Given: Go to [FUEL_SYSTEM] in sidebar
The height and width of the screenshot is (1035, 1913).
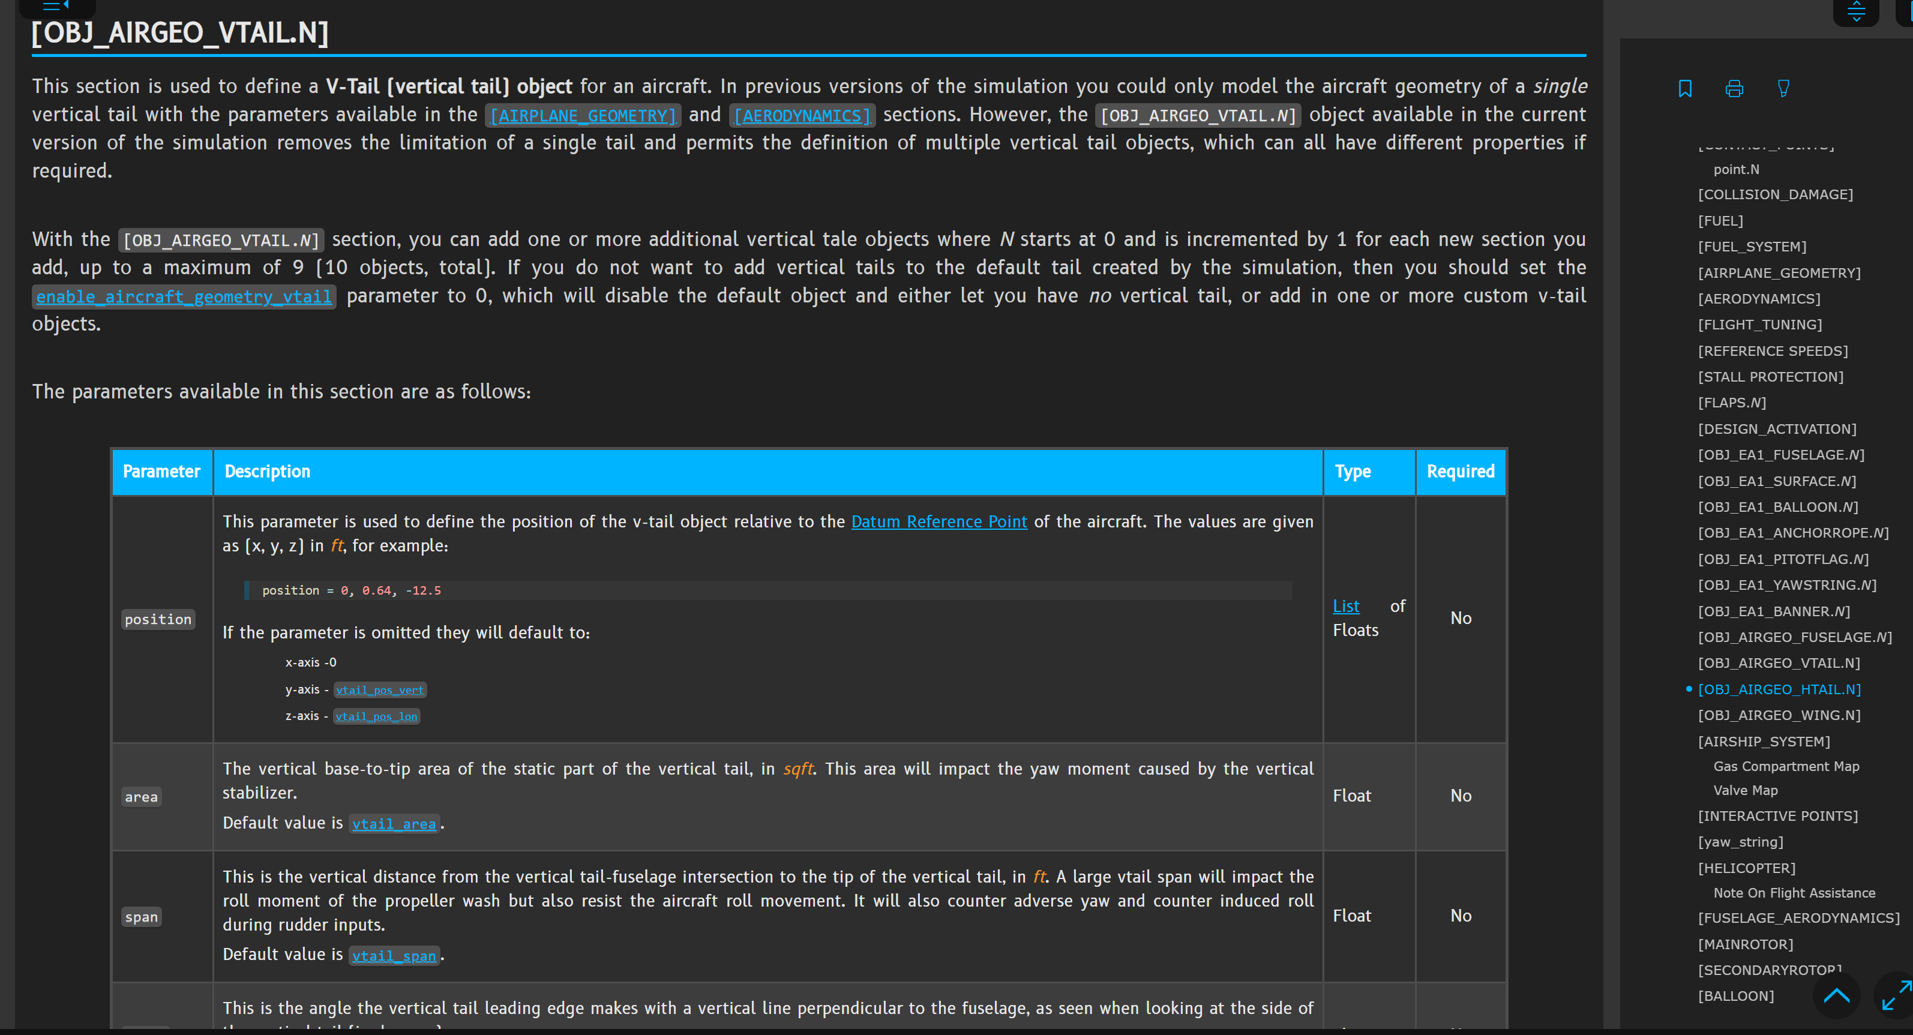Looking at the screenshot, I should pos(1752,247).
